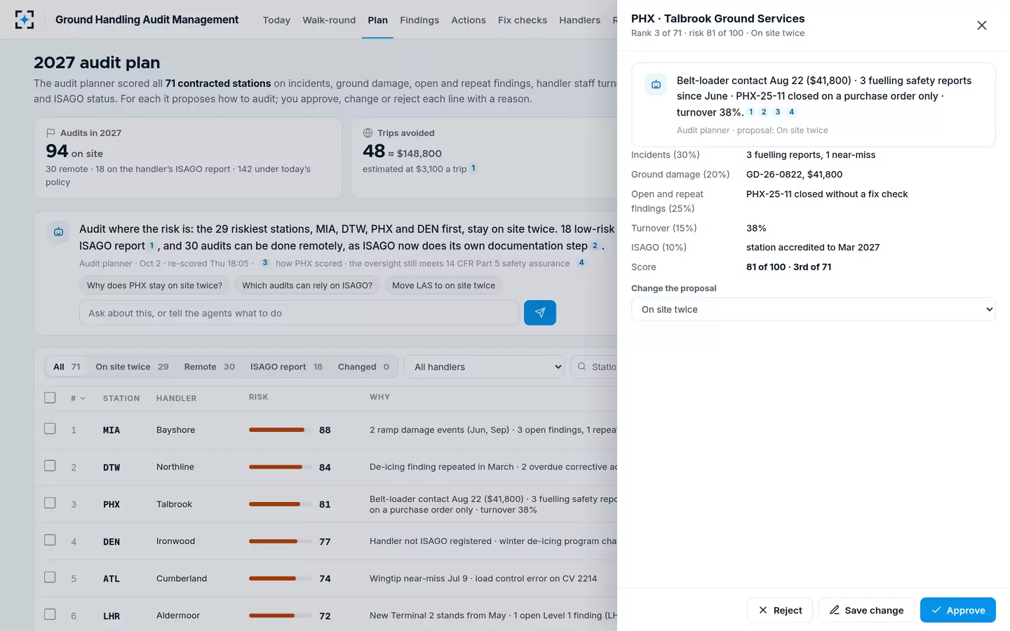Tick the checkbox for DTW row
Image resolution: width=1010 pixels, height=631 pixels.
tap(50, 466)
